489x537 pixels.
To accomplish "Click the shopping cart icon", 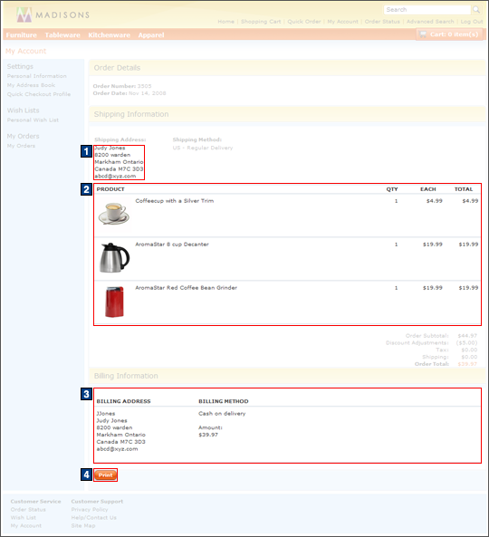I will [423, 34].
